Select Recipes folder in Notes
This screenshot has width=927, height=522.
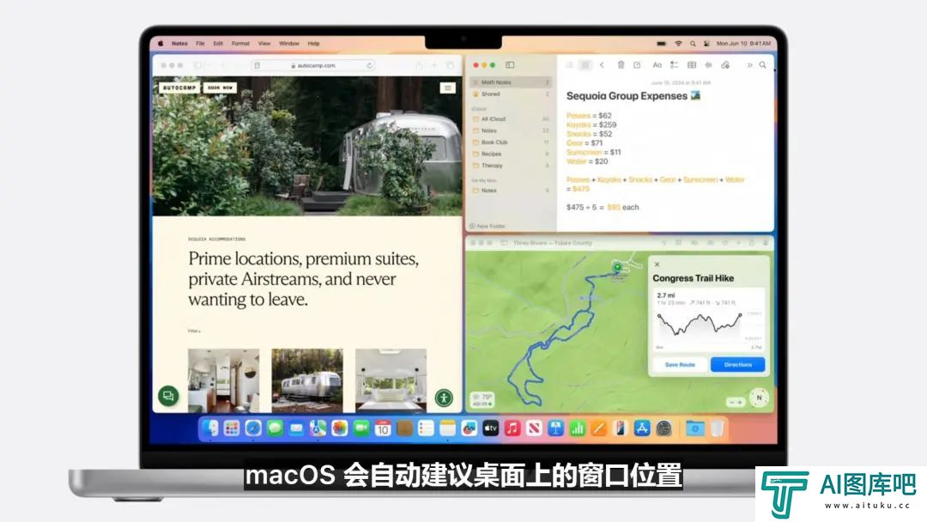pyautogui.click(x=511, y=154)
